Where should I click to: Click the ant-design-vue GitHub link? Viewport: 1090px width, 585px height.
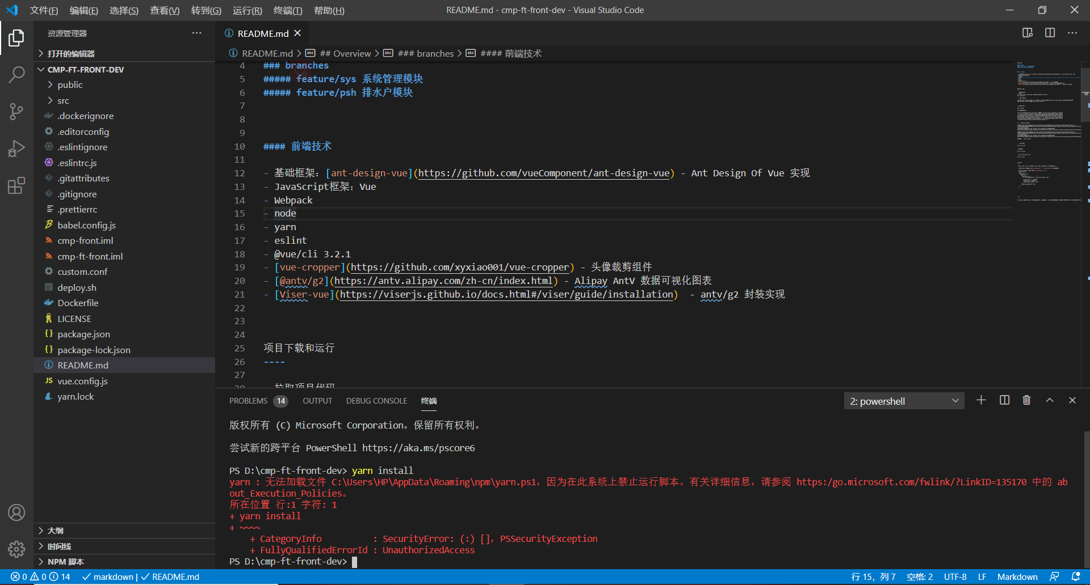click(543, 173)
